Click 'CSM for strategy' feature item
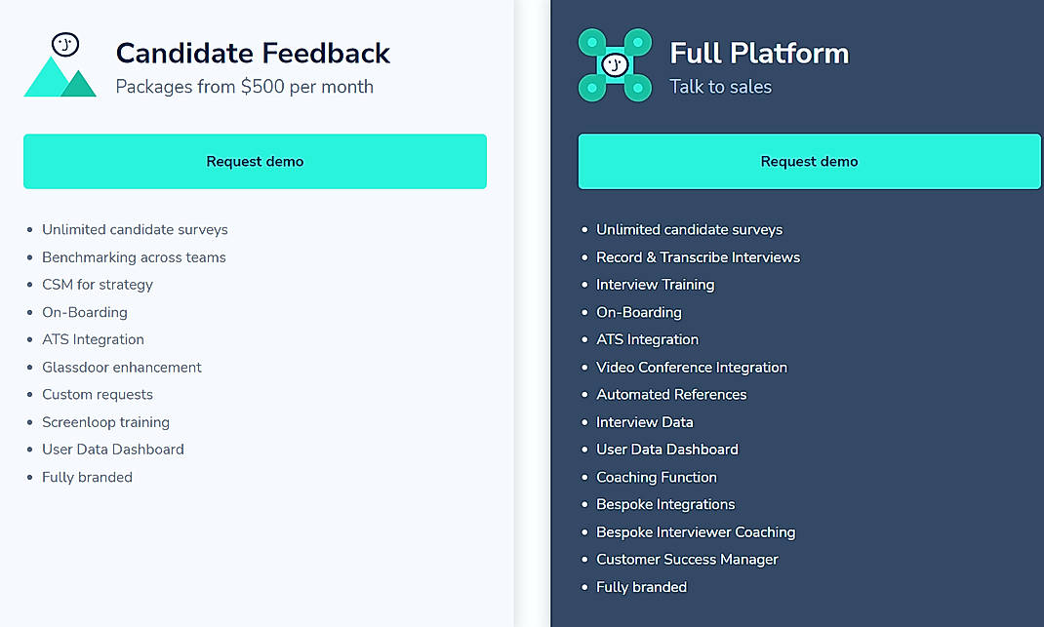The height and width of the screenshot is (627, 1044). tap(98, 285)
